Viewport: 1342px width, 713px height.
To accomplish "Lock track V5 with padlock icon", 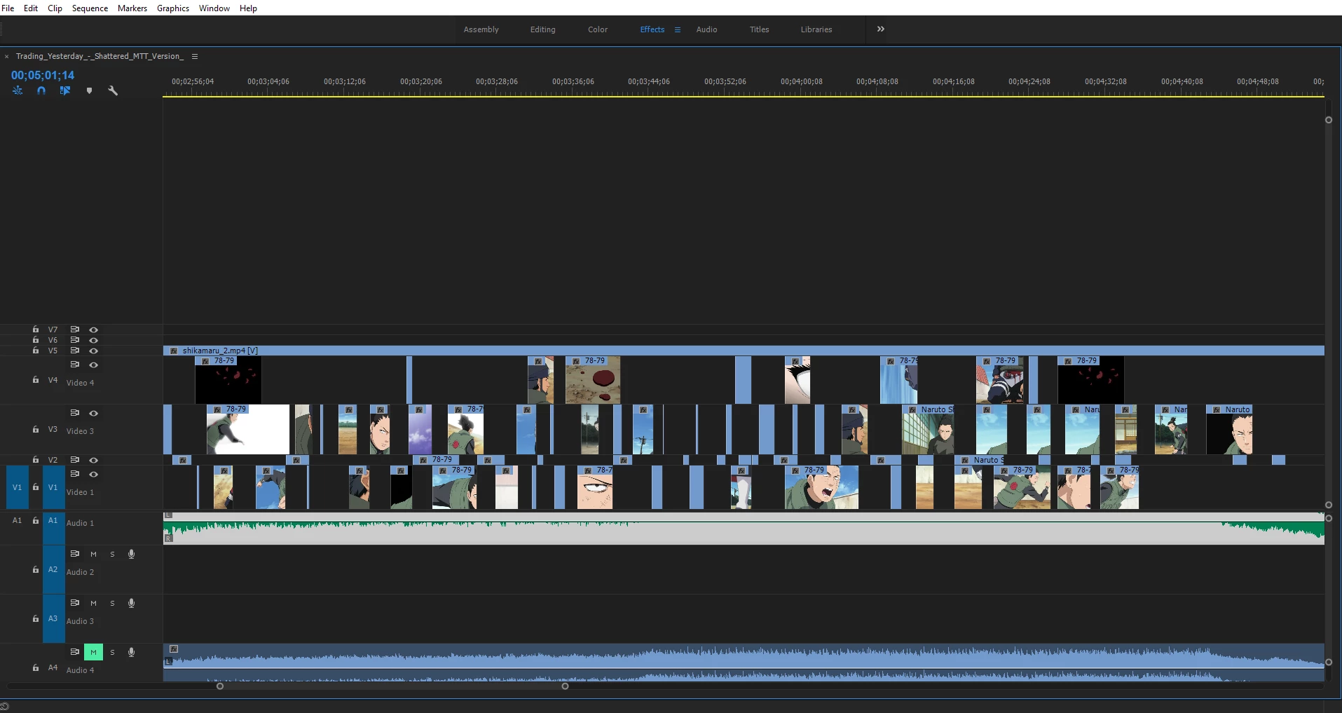I will (36, 351).
